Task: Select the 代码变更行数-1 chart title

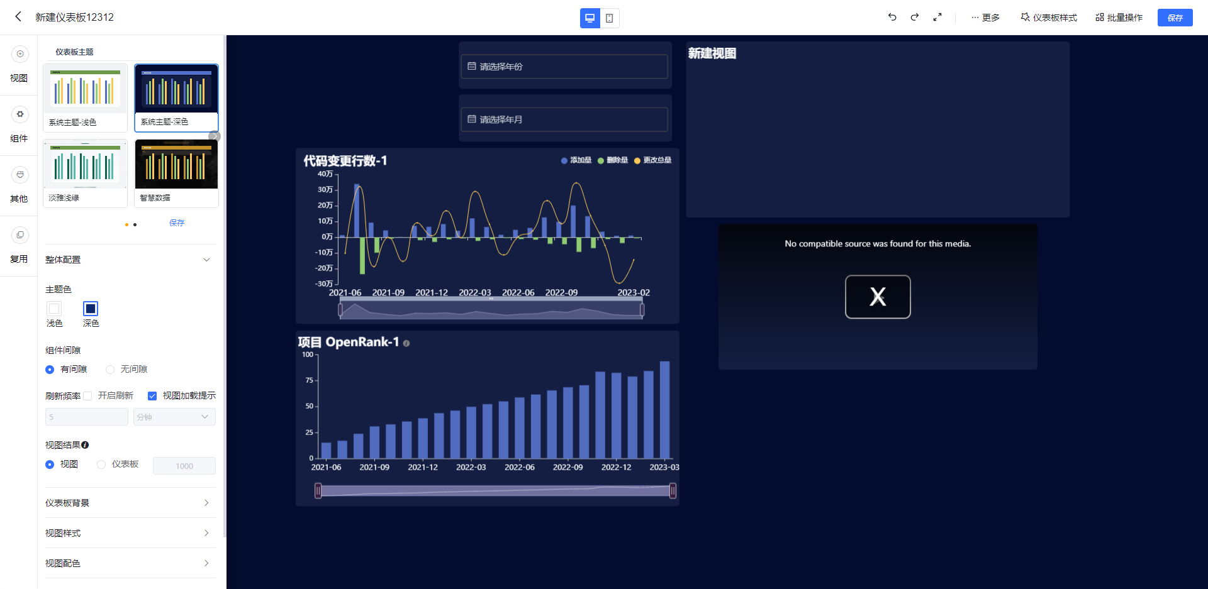Action: [345, 161]
